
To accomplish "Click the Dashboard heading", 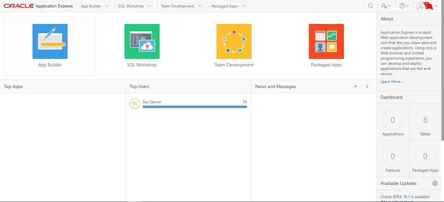I will tap(391, 97).
